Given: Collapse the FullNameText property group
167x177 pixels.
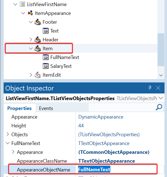Looking at the screenshot, I should pyautogui.click(x=7, y=143).
